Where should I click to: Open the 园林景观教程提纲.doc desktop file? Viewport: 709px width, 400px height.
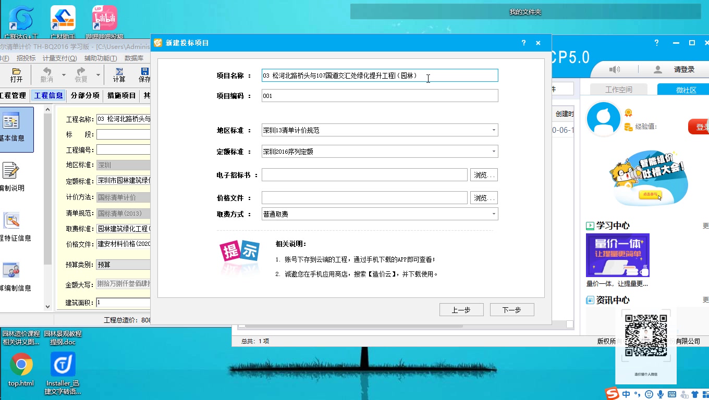click(x=63, y=337)
